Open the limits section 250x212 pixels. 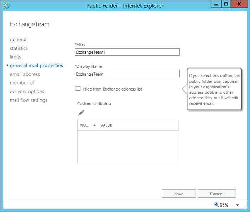click(x=15, y=57)
